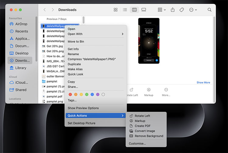Click Customise… in Quick Actions submenu
This screenshot has height=153, width=228.
137,143
